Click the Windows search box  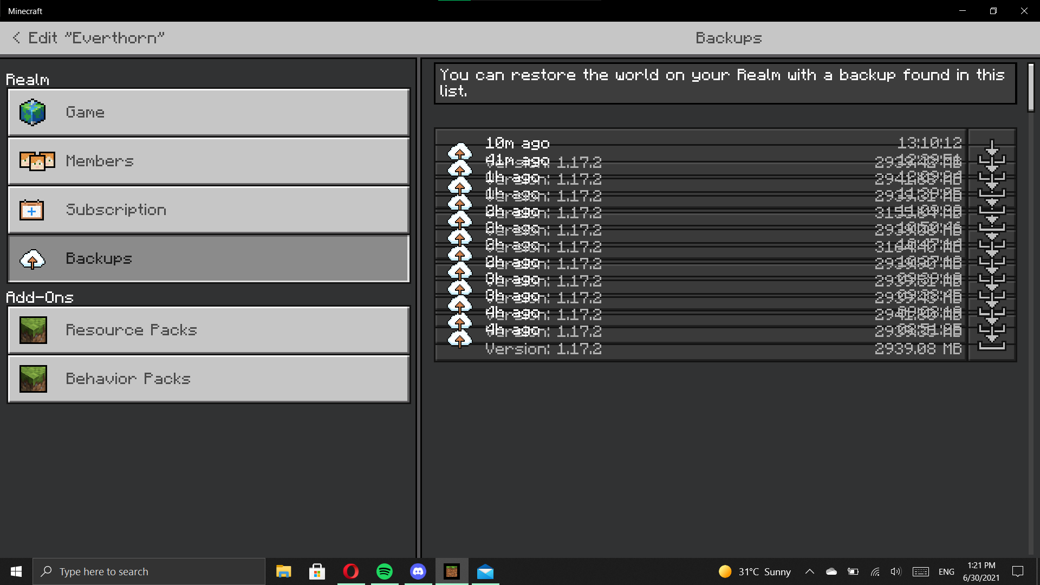pyautogui.click(x=149, y=571)
